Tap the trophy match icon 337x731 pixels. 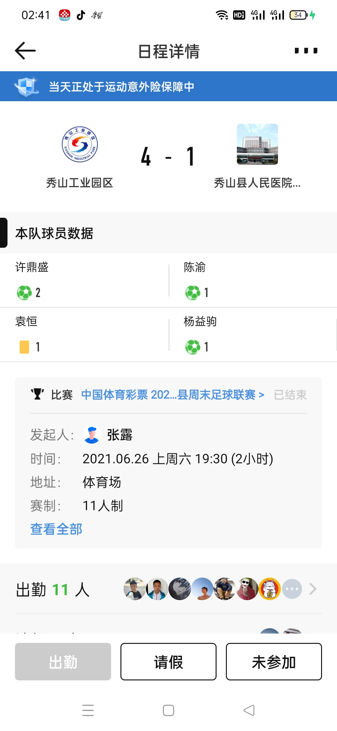pos(37,394)
